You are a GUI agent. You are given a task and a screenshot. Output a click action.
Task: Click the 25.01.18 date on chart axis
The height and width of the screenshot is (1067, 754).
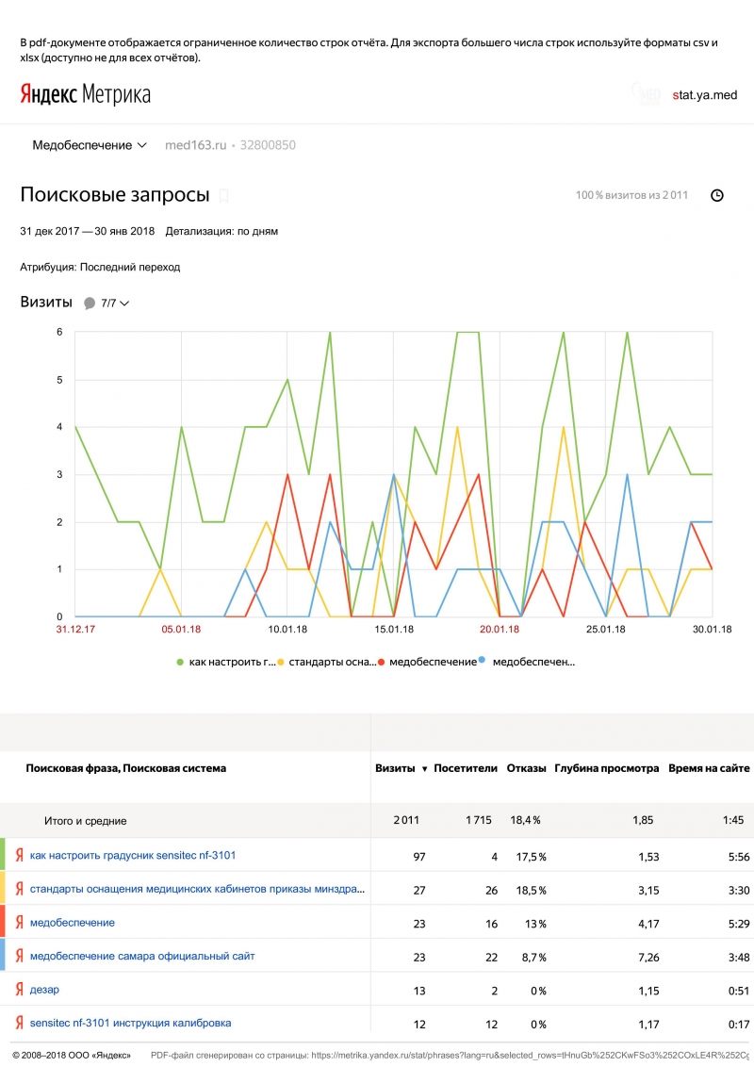pyautogui.click(x=606, y=630)
